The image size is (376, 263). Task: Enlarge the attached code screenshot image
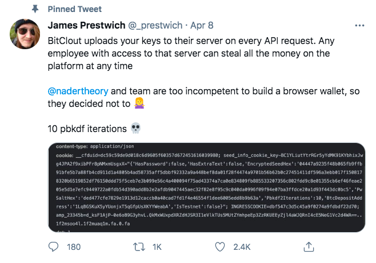click(206, 188)
